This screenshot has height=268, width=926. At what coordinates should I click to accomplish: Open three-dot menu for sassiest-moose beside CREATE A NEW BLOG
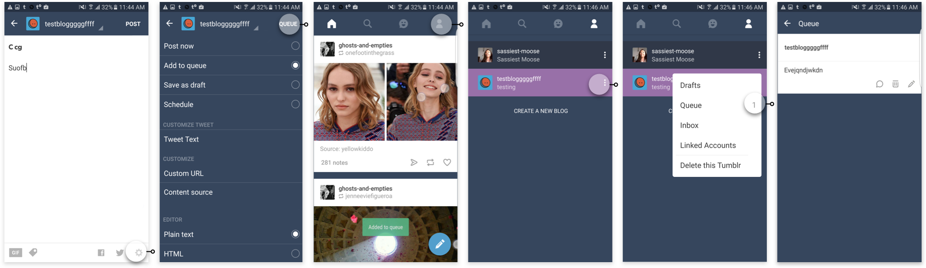(605, 55)
